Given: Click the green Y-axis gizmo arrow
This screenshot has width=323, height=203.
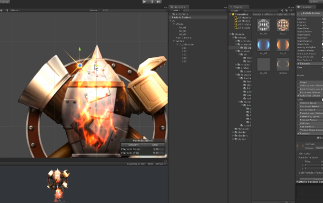Looking at the screenshot, I should tap(79, 50).
